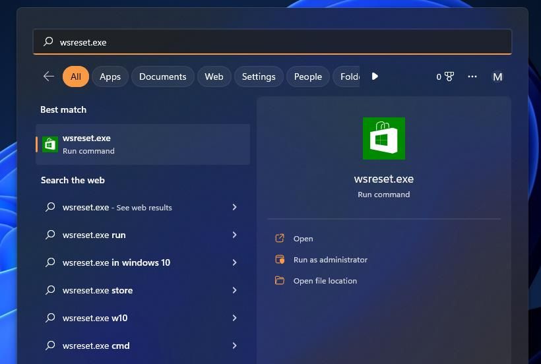This screenshot has height=364, width=541.
Task: Choose Open file location
Action: click(325, 281)
